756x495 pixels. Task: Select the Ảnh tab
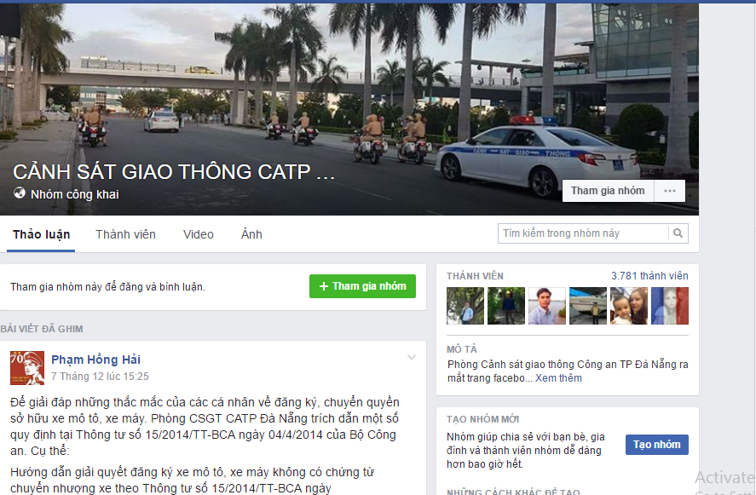click(x=251, y=234)
